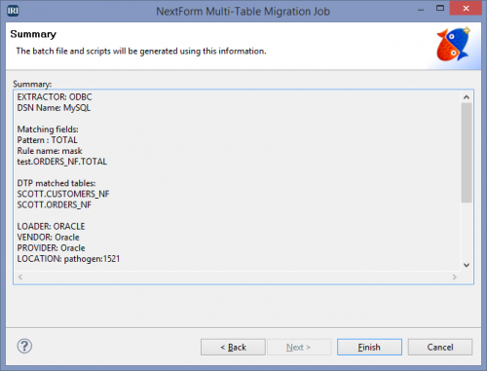Screen dimensions: 487x371
Task: Cancel the migration job wizard
Action: [x=440, y=347]
